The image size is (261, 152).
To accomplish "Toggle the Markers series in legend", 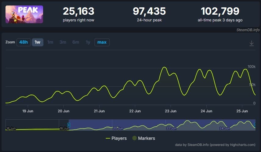I will pos(143,138).
